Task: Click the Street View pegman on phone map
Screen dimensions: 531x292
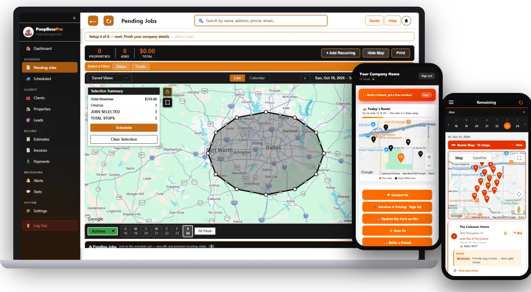Action: [519, 210]
